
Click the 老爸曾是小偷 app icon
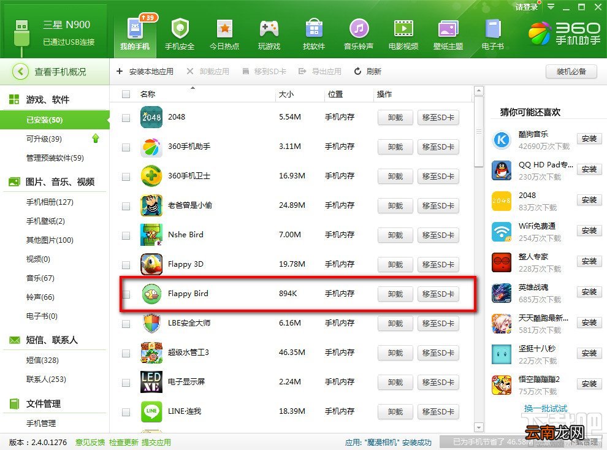click(x=151, y=205)
